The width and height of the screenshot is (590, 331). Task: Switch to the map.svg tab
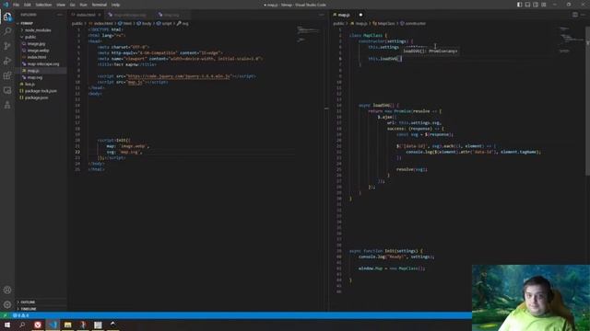(x=171, y=15)
